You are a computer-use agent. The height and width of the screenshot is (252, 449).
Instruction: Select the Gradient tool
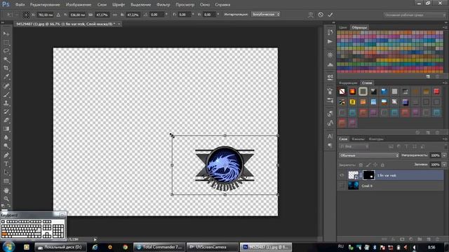tap(6, 129)
